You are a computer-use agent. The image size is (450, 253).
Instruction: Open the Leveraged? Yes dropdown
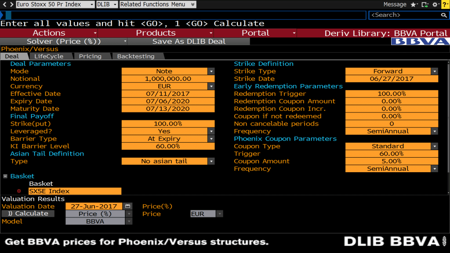click(211, 131)
